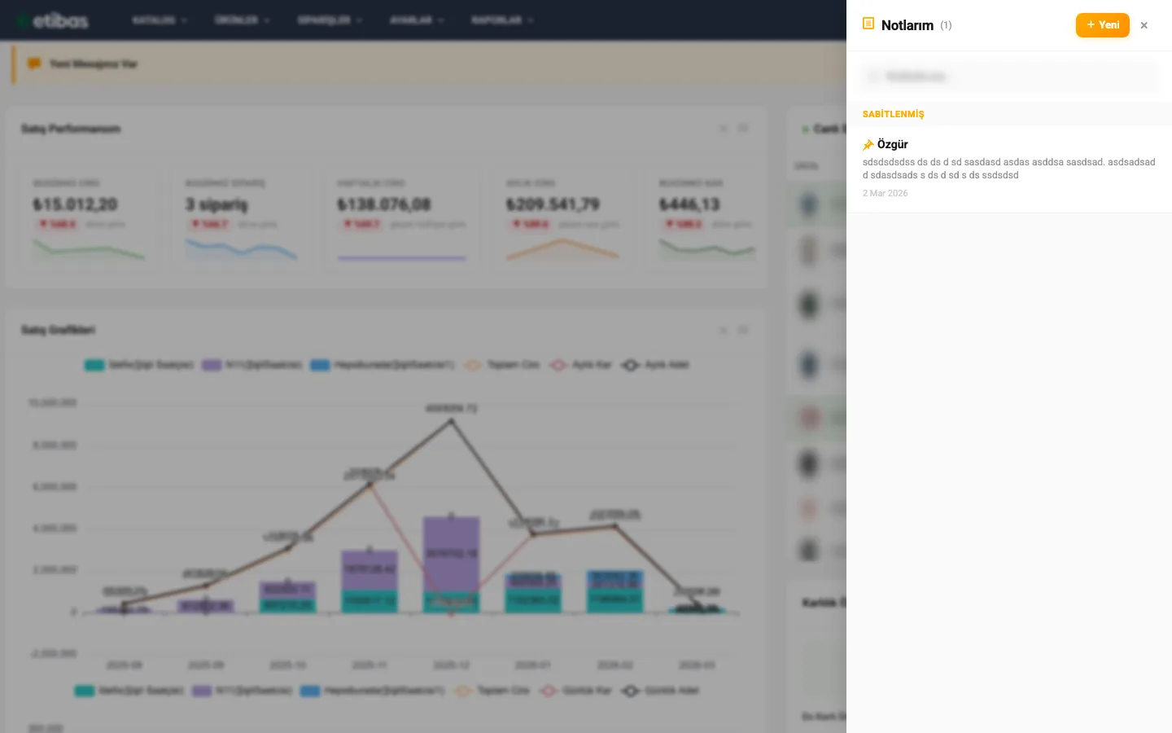Open the Ayarlar menu
1172x733 pixels.
416,20
